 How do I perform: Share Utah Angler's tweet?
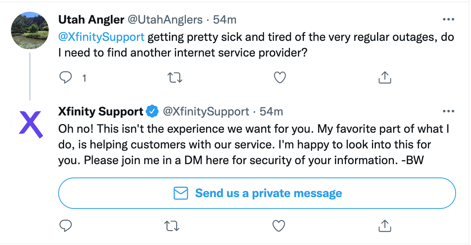(385, 78)
